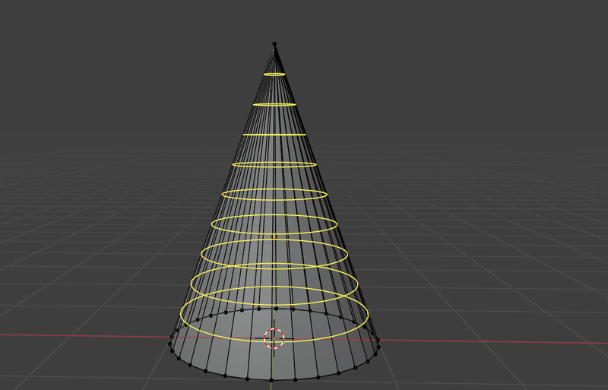Click the orange object origin dot
Image resolution: width=608 pixels, height=390 pixels.
point(274,236)
